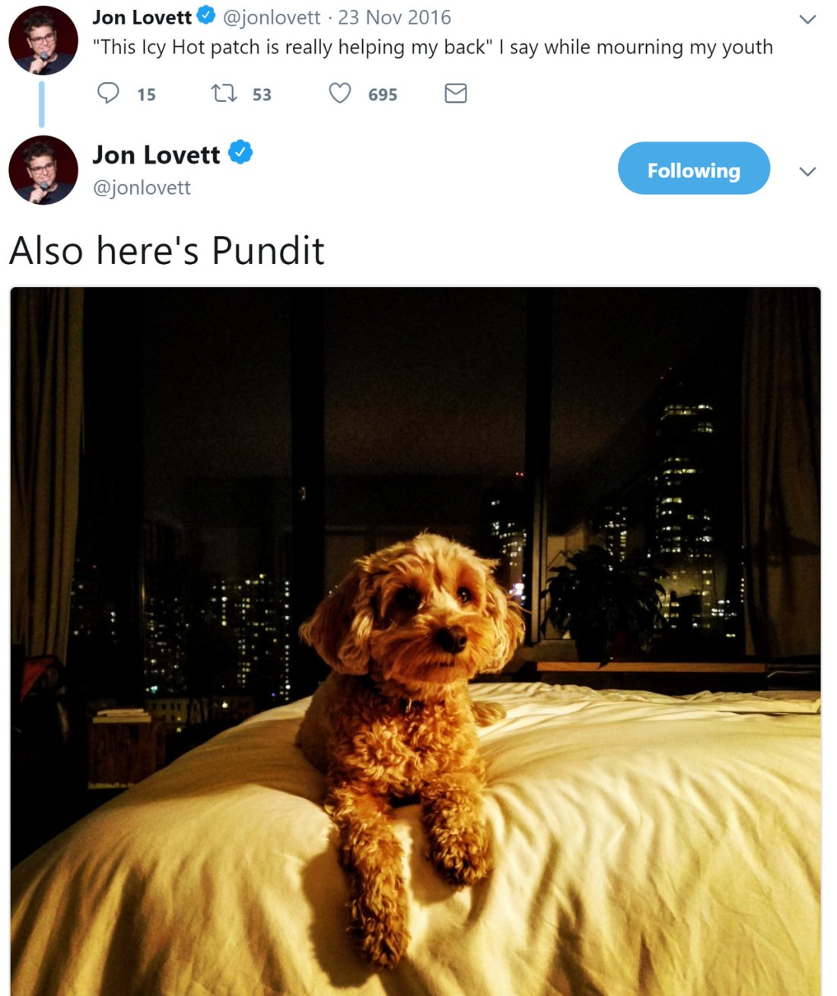Open the top tweet's profile avatar

pos(43,40)
